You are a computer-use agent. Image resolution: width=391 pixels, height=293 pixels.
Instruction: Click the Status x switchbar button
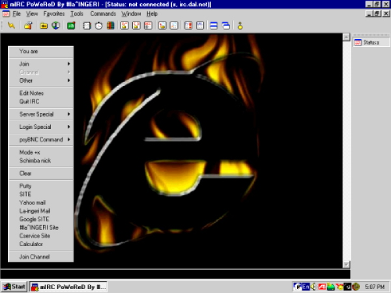click(371, 42)
